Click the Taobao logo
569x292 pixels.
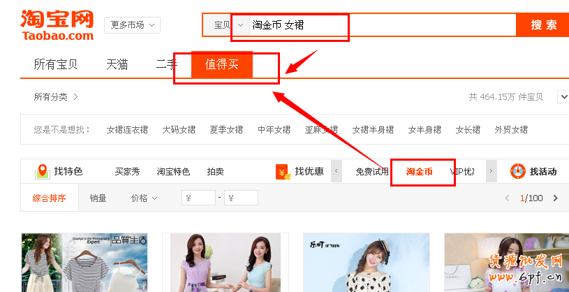(57, 25)
